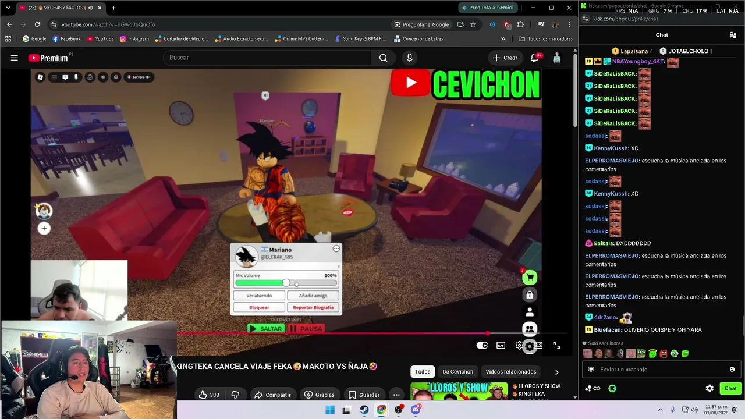Image resolution: width=745 pixels, height=419 pixels.
Task: Open the Windows Start menu
Action: point(330,410)
